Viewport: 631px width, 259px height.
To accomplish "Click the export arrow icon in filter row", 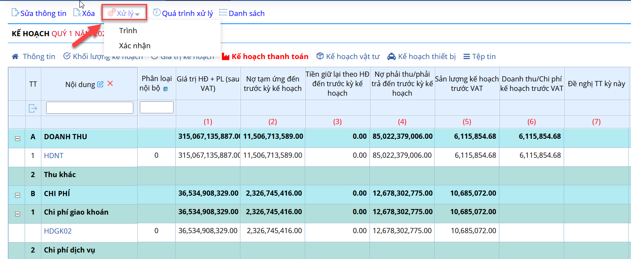I will [33, 108].
